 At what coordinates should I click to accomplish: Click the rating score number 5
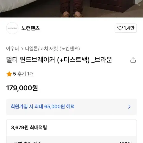coord(14,74)
